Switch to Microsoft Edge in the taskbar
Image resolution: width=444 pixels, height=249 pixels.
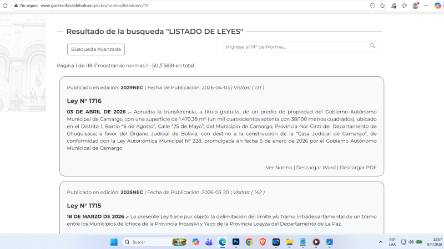click(x=223, y=242)
